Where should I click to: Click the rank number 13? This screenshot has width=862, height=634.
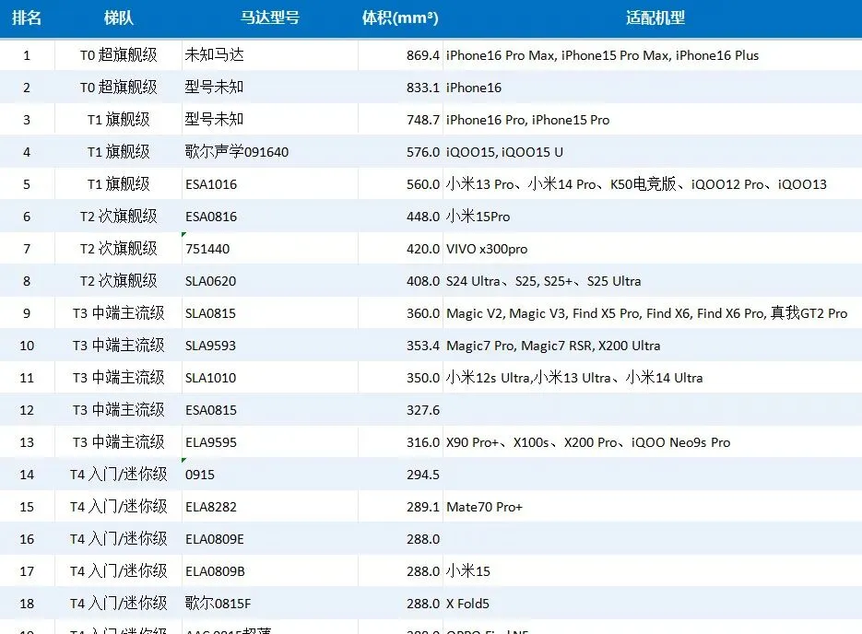pos(27,443)
